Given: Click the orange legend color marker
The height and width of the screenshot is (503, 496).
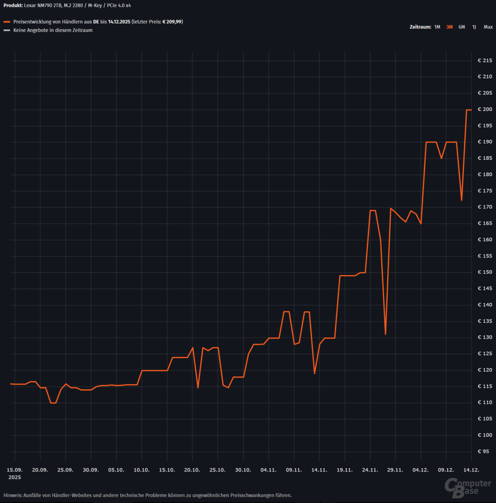Looking at the screenshot, I should click(7, 22).
